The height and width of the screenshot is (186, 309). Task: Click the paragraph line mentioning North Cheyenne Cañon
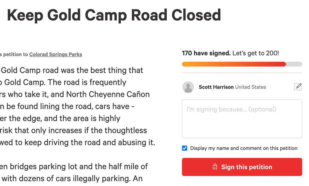pyautogui.click(x=75, y=94)
